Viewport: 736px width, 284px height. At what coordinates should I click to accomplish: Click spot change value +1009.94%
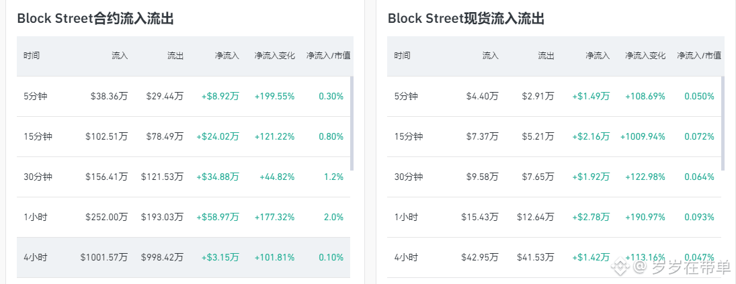pos(643,137)
